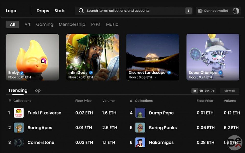This screenshot has height=153, width=245.
Task: Click the search items input field
Action: click(133, 11)
